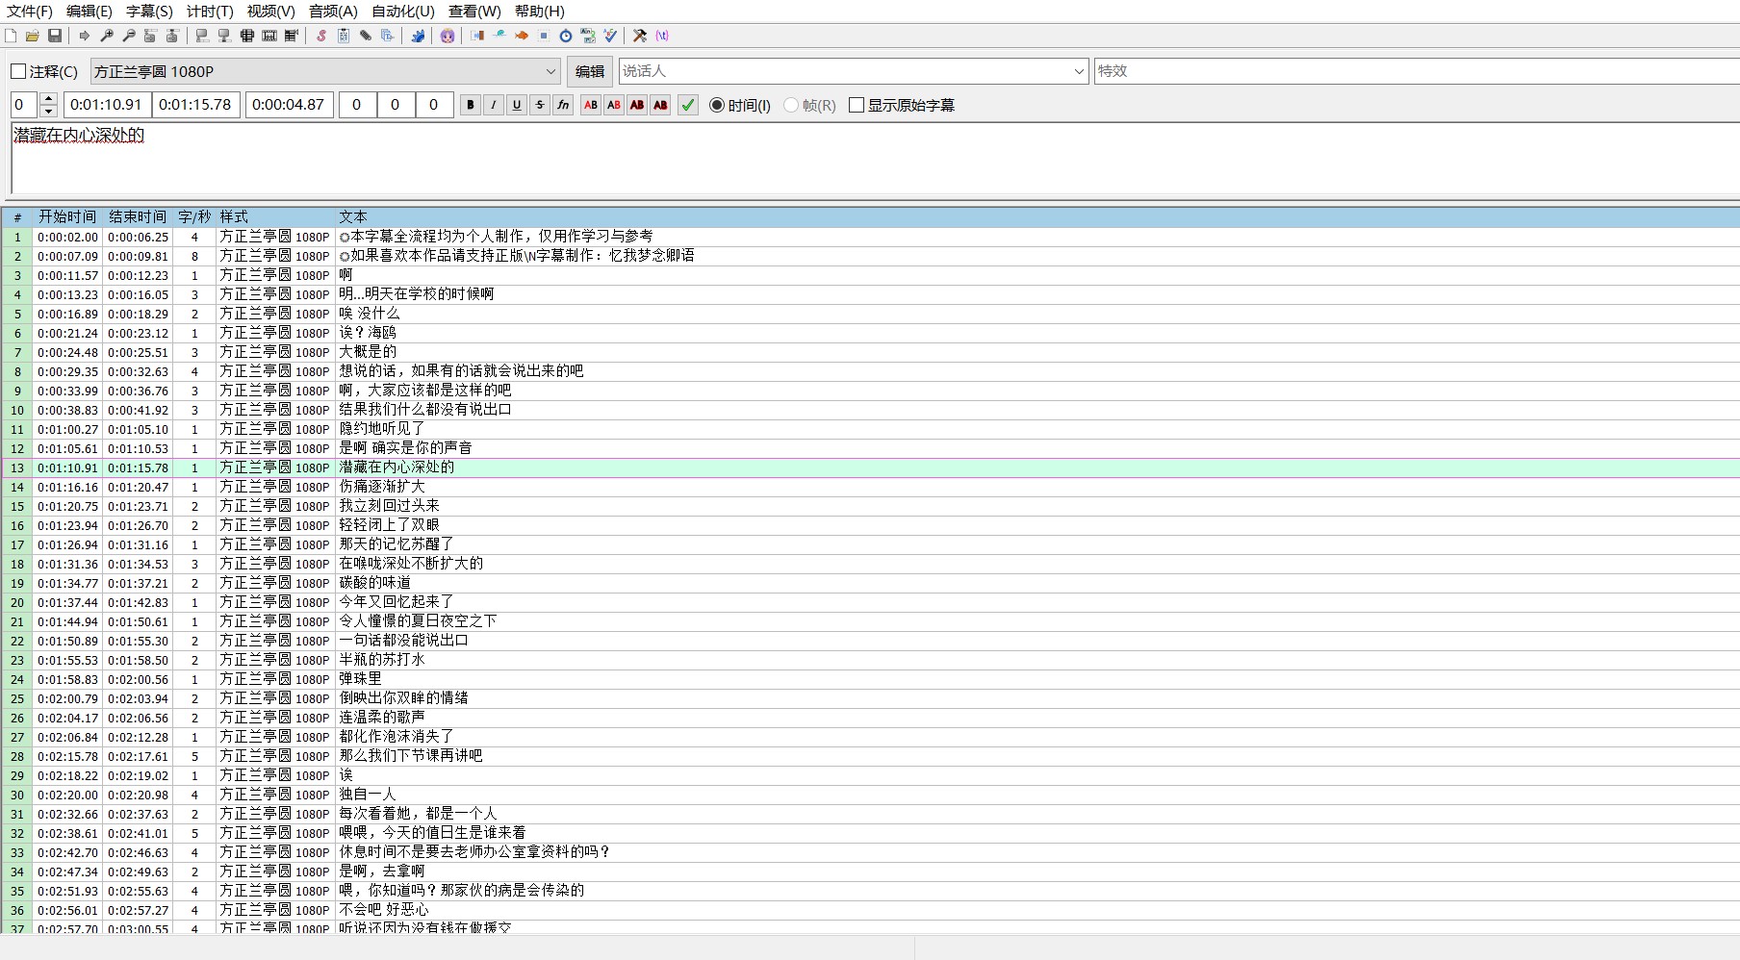Shift subtitle to current frame icon
The height and width of the screenshot is (960, 1740).
292,36
